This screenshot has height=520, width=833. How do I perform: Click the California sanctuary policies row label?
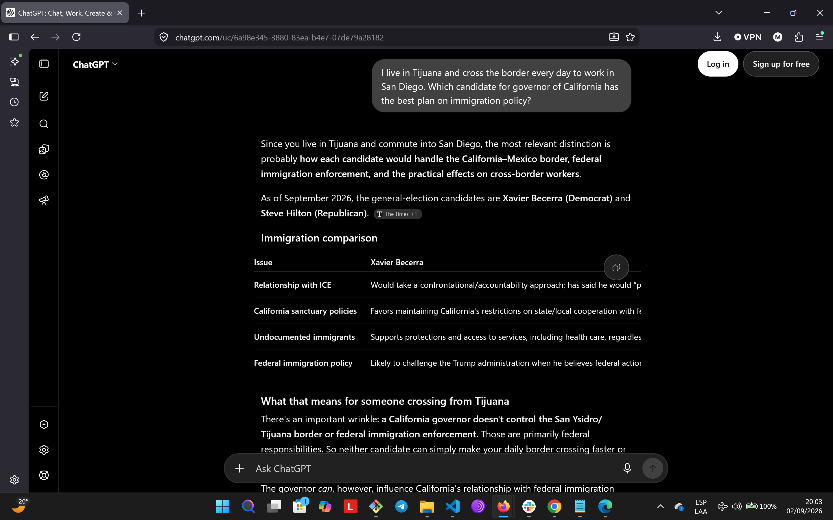[x=305, y=311]
